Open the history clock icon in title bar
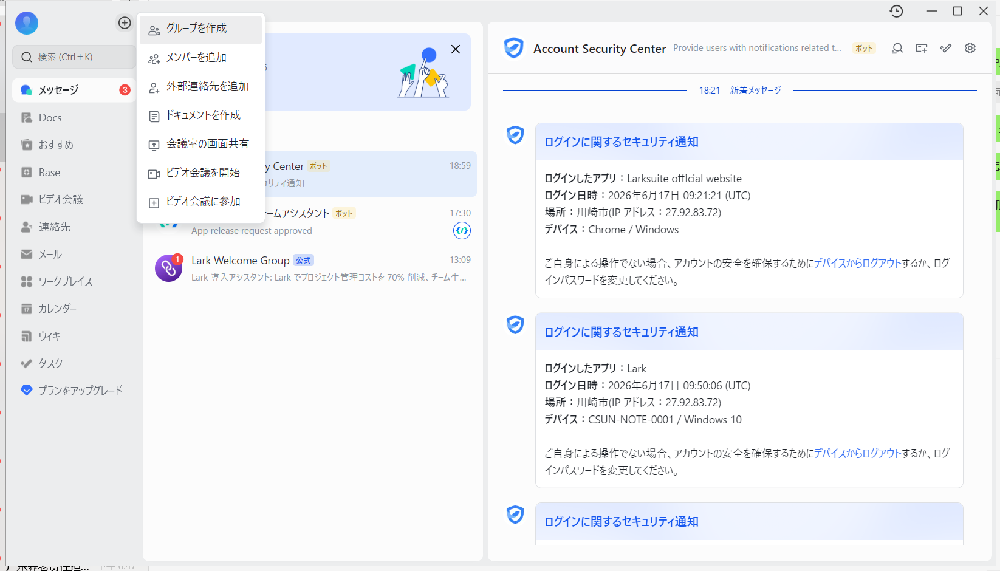Viewport: 1000px width, 571px height. click(x=896, y=11)
